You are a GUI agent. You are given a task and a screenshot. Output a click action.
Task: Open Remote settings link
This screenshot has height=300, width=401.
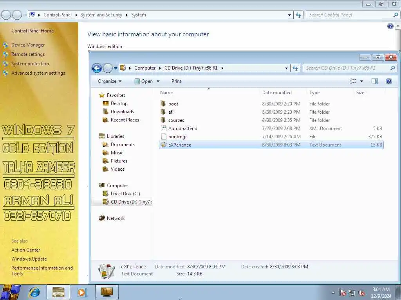coord(28,54)
